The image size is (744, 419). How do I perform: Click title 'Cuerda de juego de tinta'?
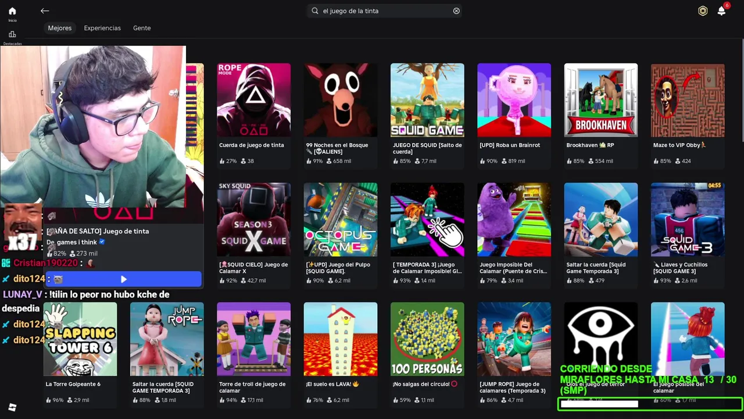click(x=252, y=145)
